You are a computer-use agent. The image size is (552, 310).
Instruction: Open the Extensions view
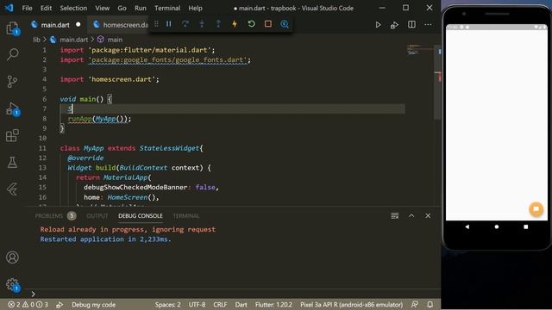coord(12,135)
